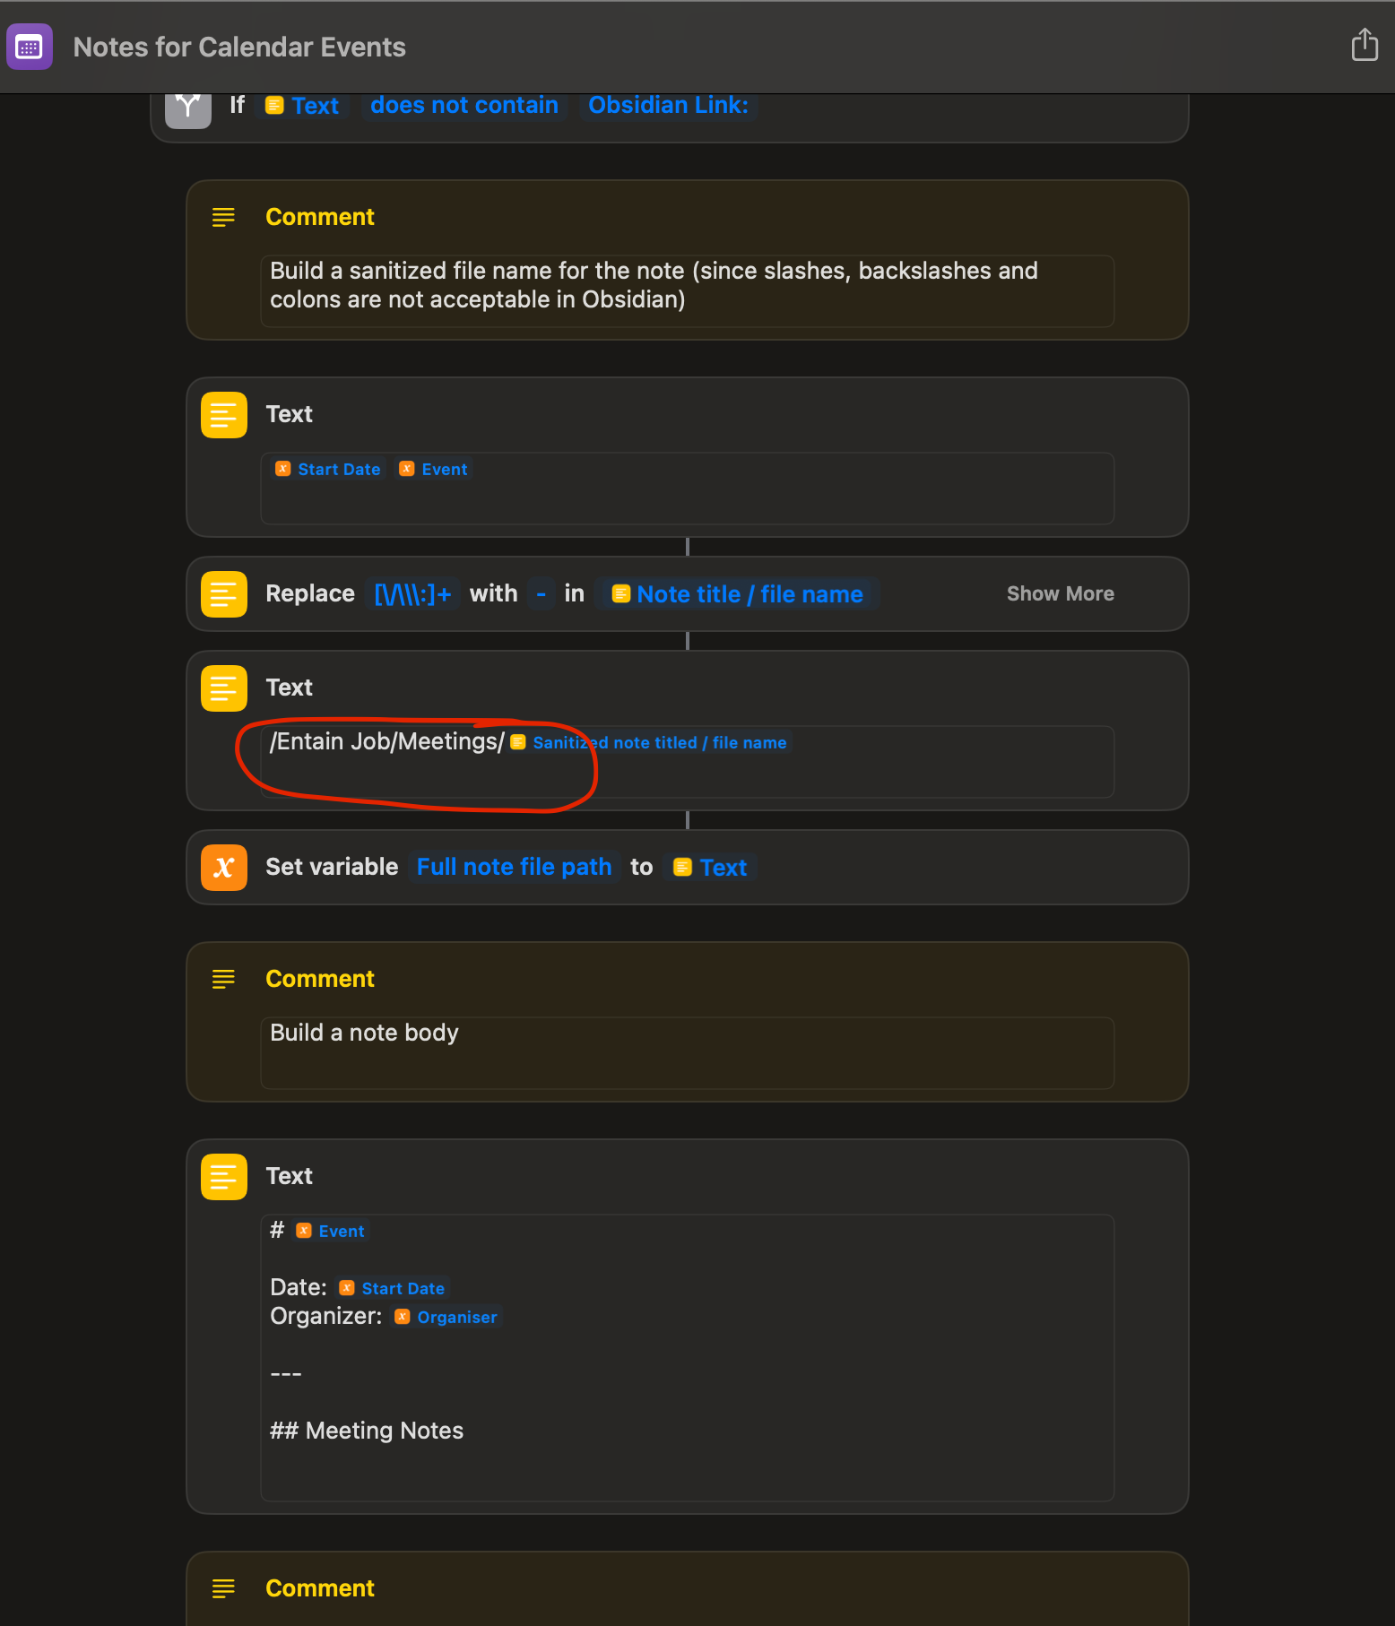Click the Replace action's yellow text icon
1395x1626 pixels.
224,594
